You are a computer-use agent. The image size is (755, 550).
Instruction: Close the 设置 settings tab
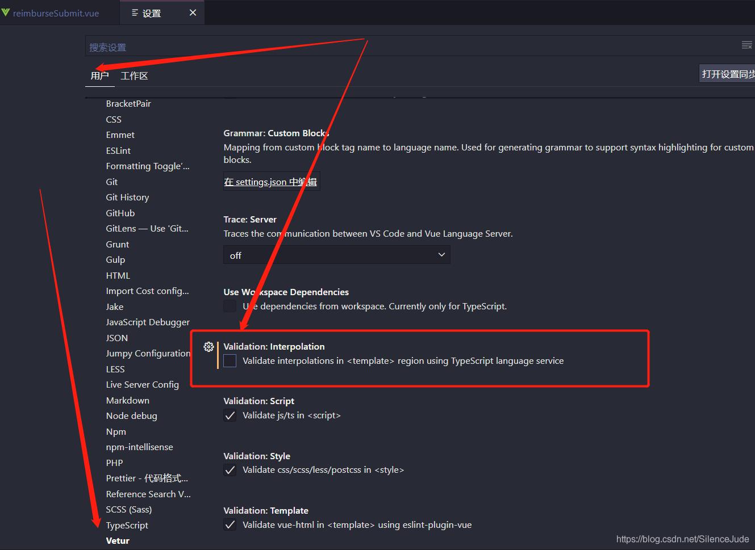click(193, 12)
